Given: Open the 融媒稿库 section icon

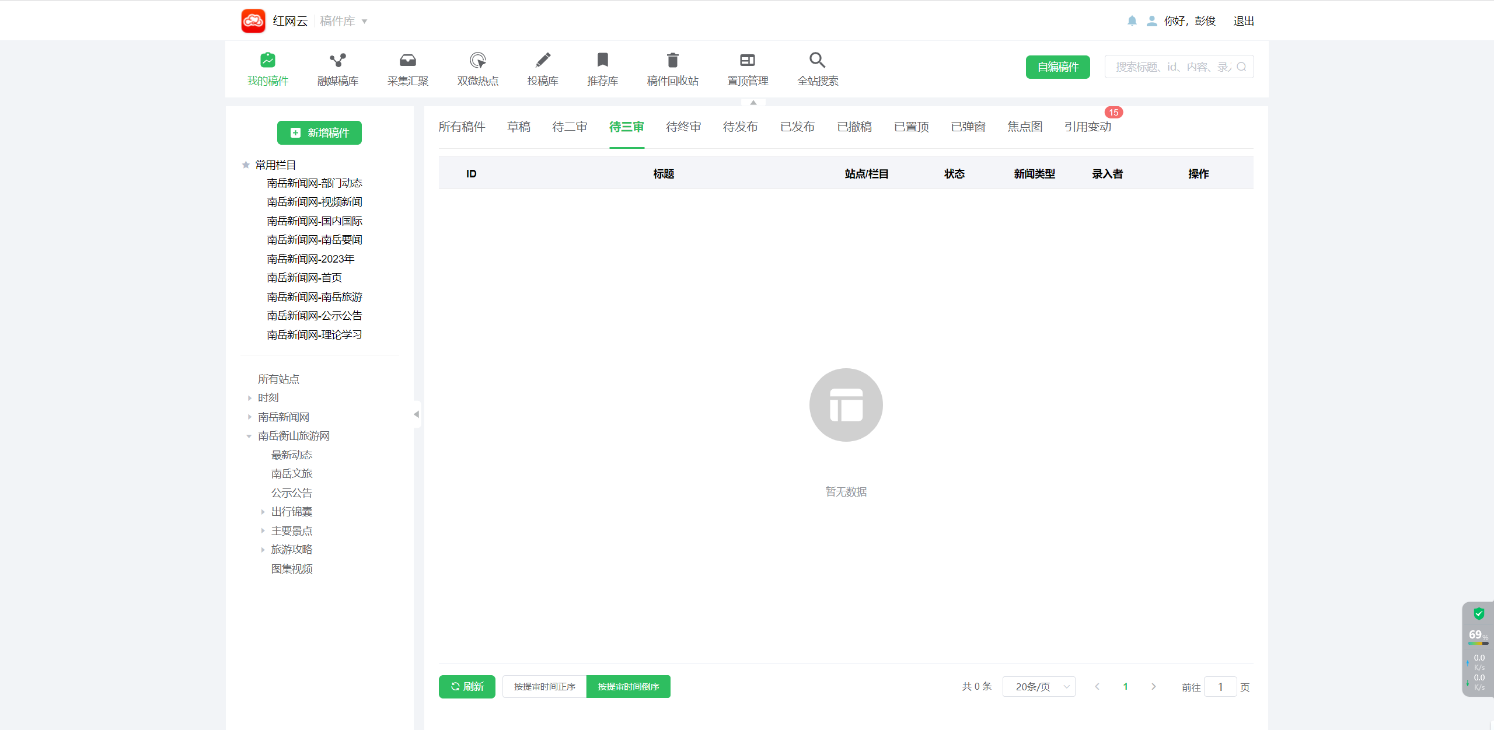Looking at the screenshot, I should coord(337,60).
